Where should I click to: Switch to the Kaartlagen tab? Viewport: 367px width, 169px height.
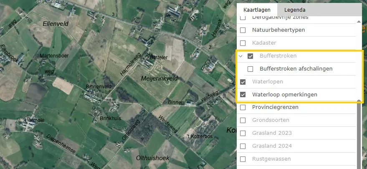(x=257, y=10)
